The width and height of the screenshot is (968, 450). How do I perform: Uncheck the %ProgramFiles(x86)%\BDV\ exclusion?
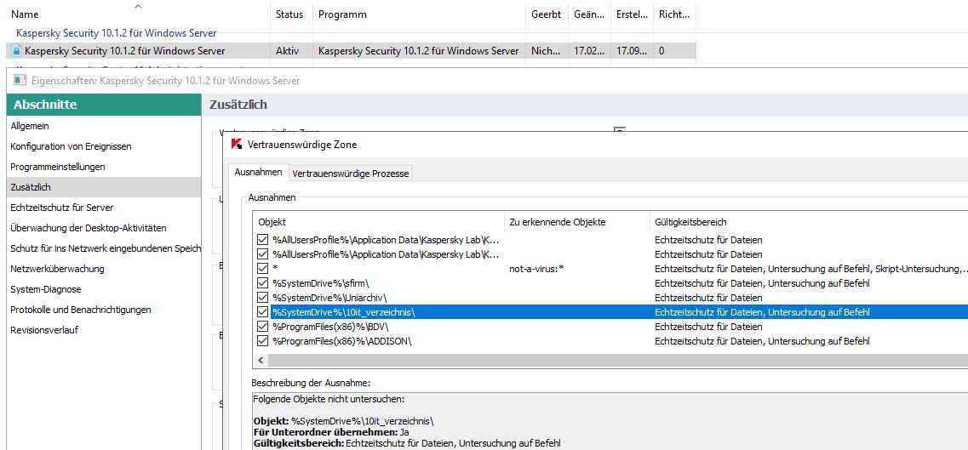pos(262,327)
